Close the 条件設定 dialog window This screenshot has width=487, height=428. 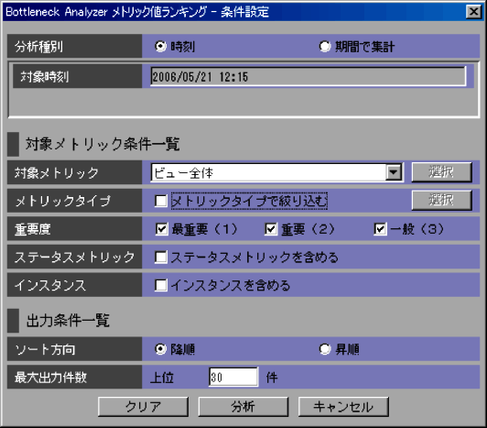474,12
